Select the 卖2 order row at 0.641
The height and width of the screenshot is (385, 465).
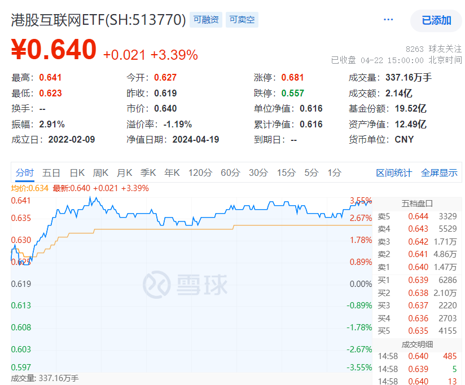point(417,254)
